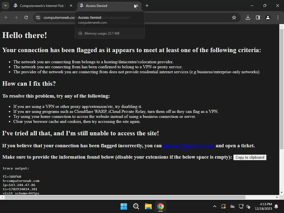Click the scroll down arrow
284x213 pixels.
(282, 192)
